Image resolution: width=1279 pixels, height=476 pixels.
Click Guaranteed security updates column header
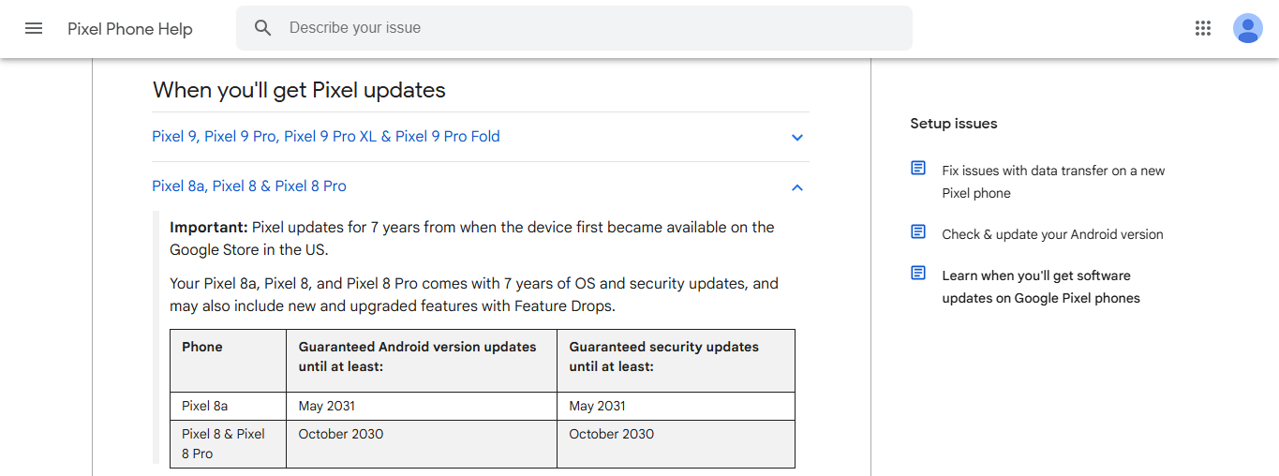(x=676, y=361)
